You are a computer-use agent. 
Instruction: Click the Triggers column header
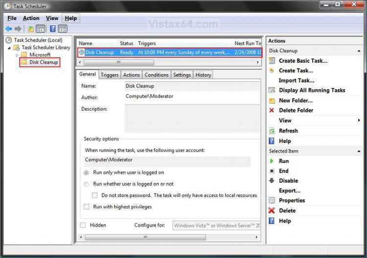[x=184, y=43]
